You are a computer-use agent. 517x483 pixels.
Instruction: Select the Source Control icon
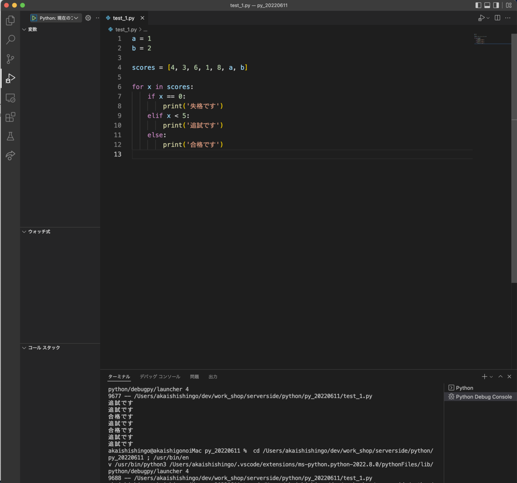(10, 59)
